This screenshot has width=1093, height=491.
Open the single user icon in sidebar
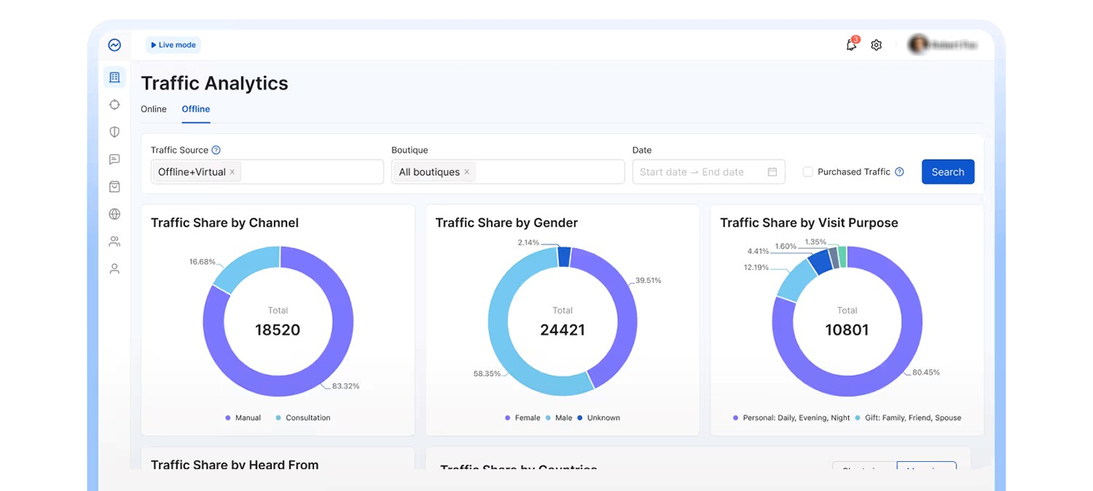tap(115, 268)
